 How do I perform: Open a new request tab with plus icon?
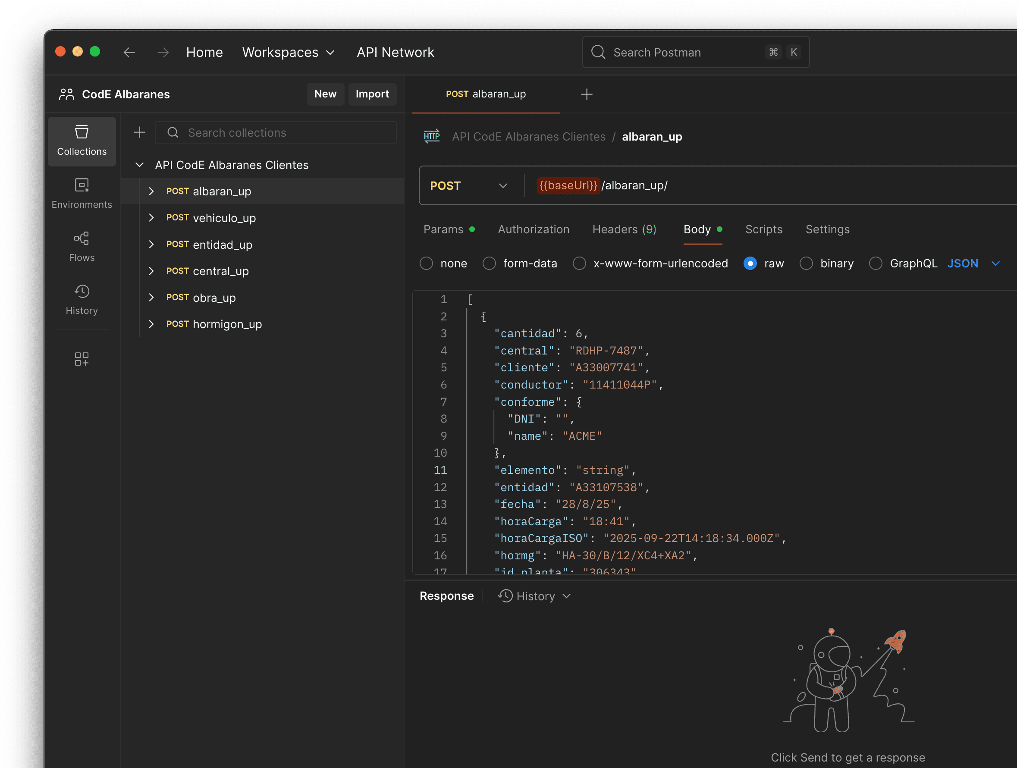[586, 95]
